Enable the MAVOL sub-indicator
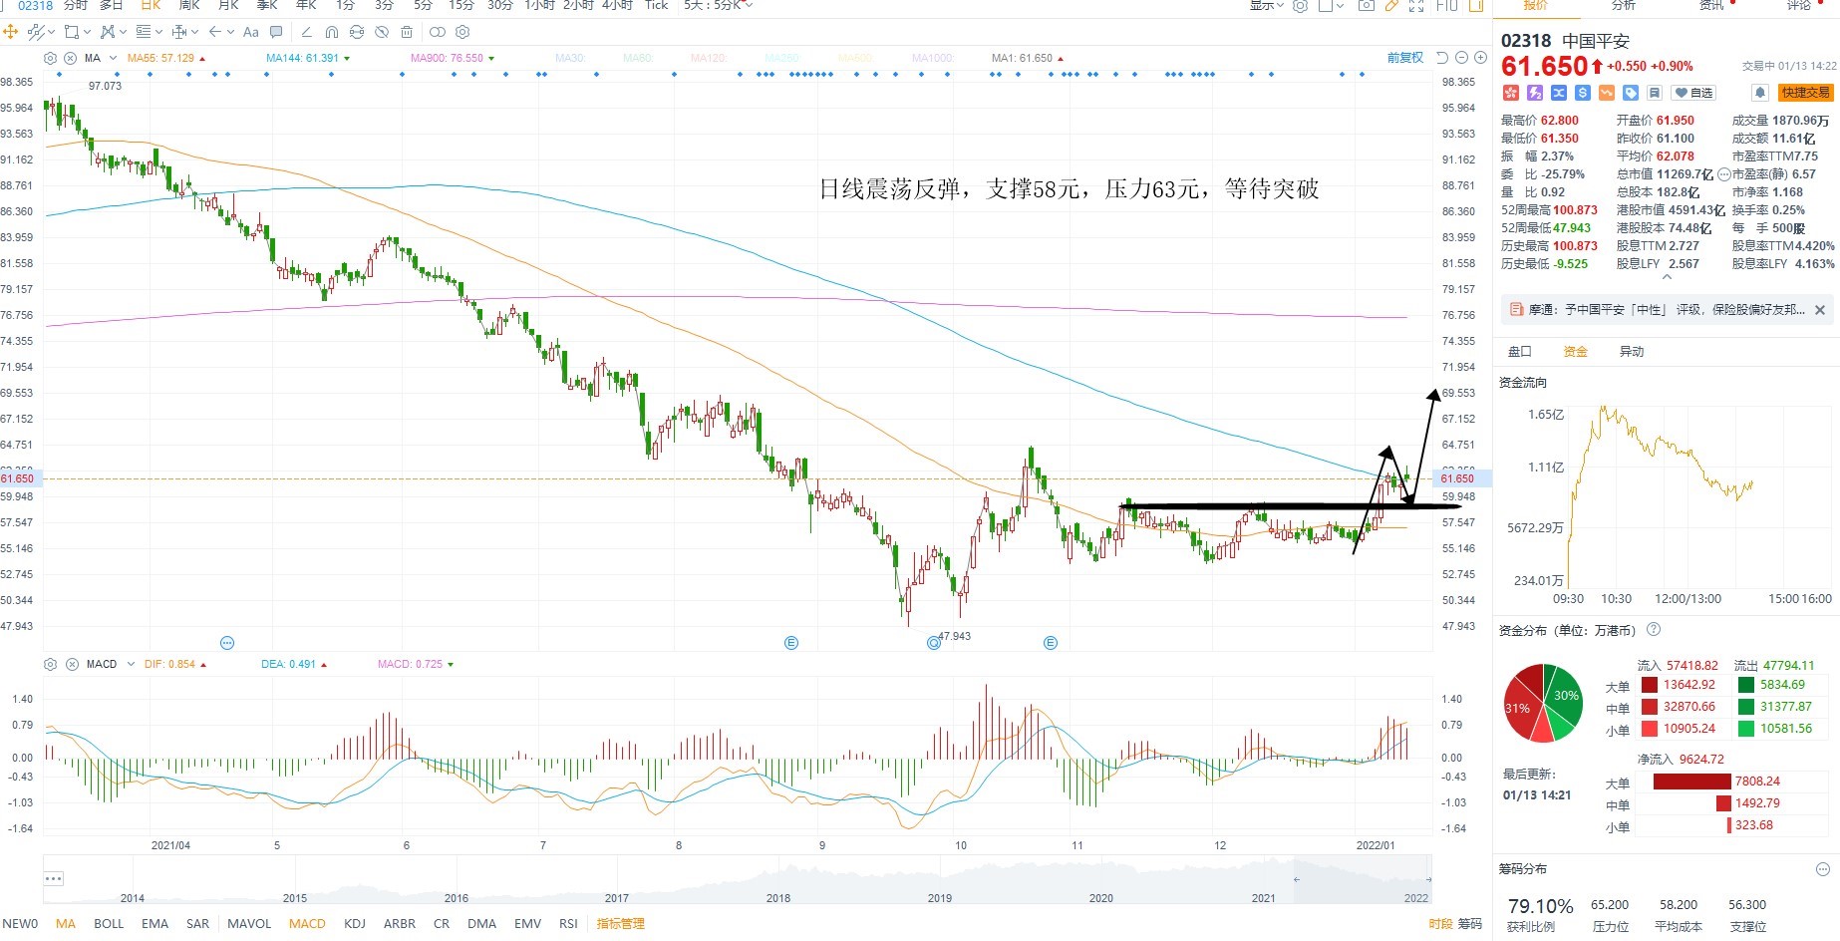Image resolution: width=1840 pixels, height=941 pixels. 249,924
